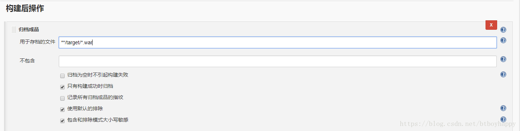Viewport: 520px width, 131px height.
Task: Open help for the 归档成品 section header
Action: 503,30
